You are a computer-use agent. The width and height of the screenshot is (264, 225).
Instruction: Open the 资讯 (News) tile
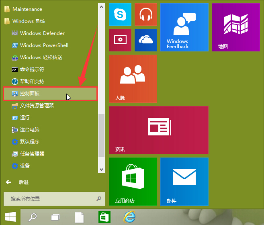pyautogui.click(x=158, y=130)
